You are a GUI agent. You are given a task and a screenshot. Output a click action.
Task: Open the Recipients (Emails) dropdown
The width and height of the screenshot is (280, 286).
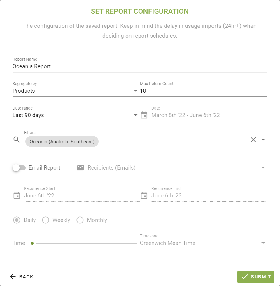click(263, 168)
